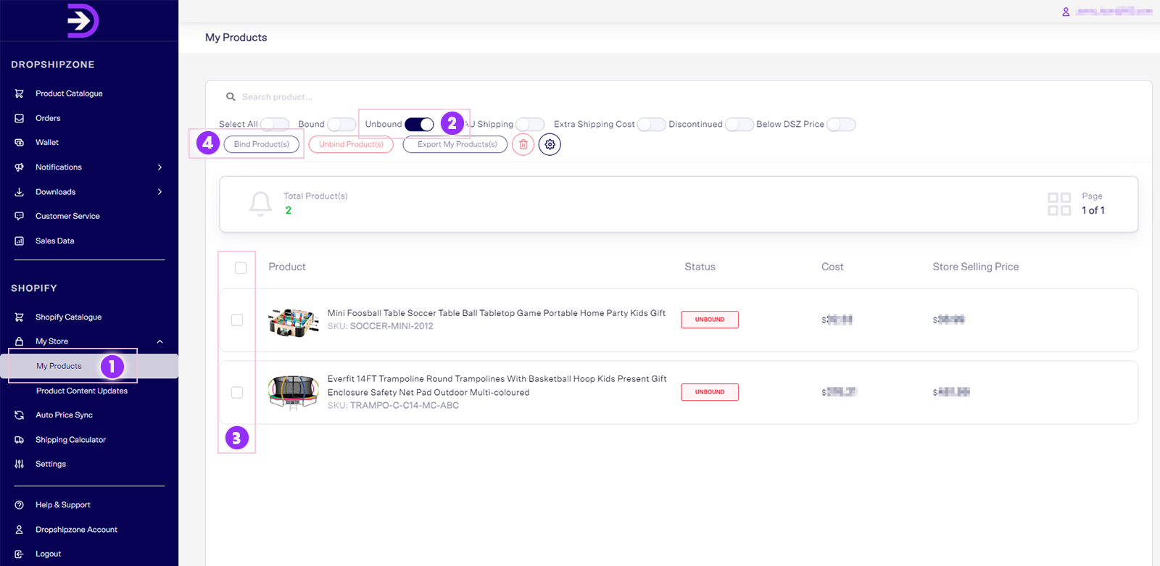
Task: Click the bell icon beside Total Product(s)
Action: point(261,204)
